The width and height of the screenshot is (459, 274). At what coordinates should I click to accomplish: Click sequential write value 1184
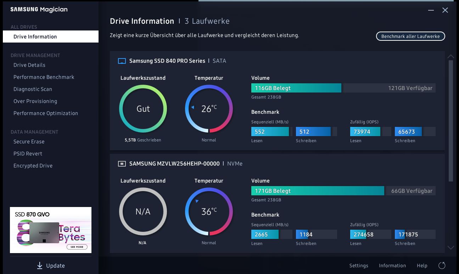(x=306, y=234)
